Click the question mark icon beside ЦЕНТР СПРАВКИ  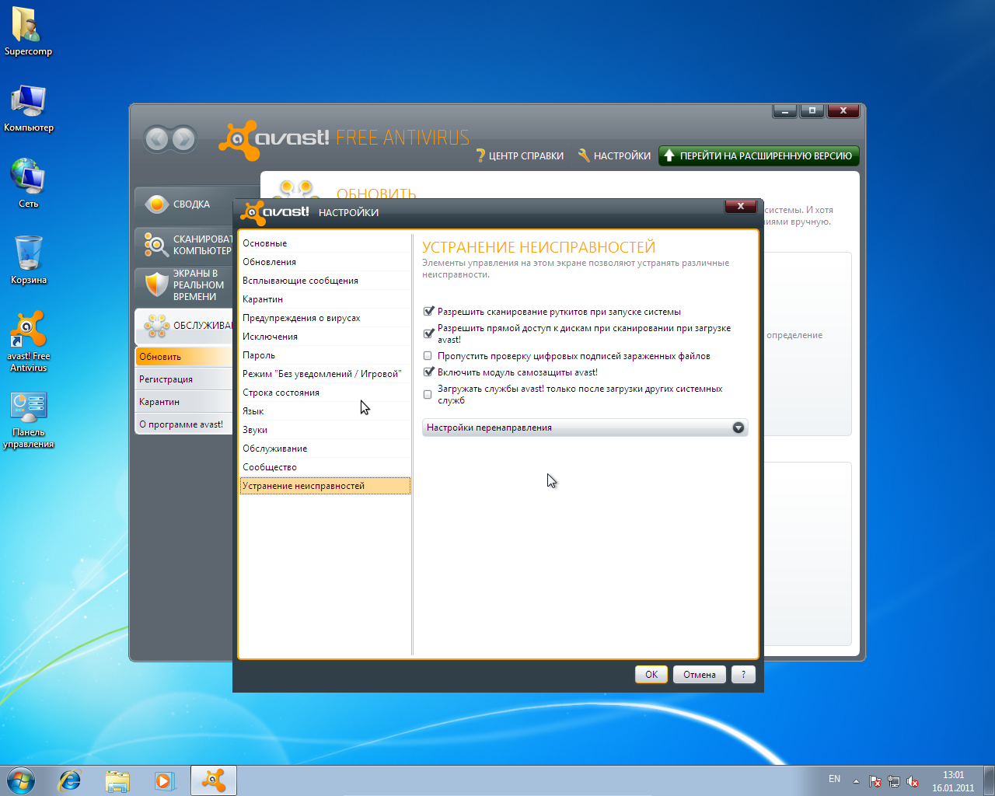point(480,155)
